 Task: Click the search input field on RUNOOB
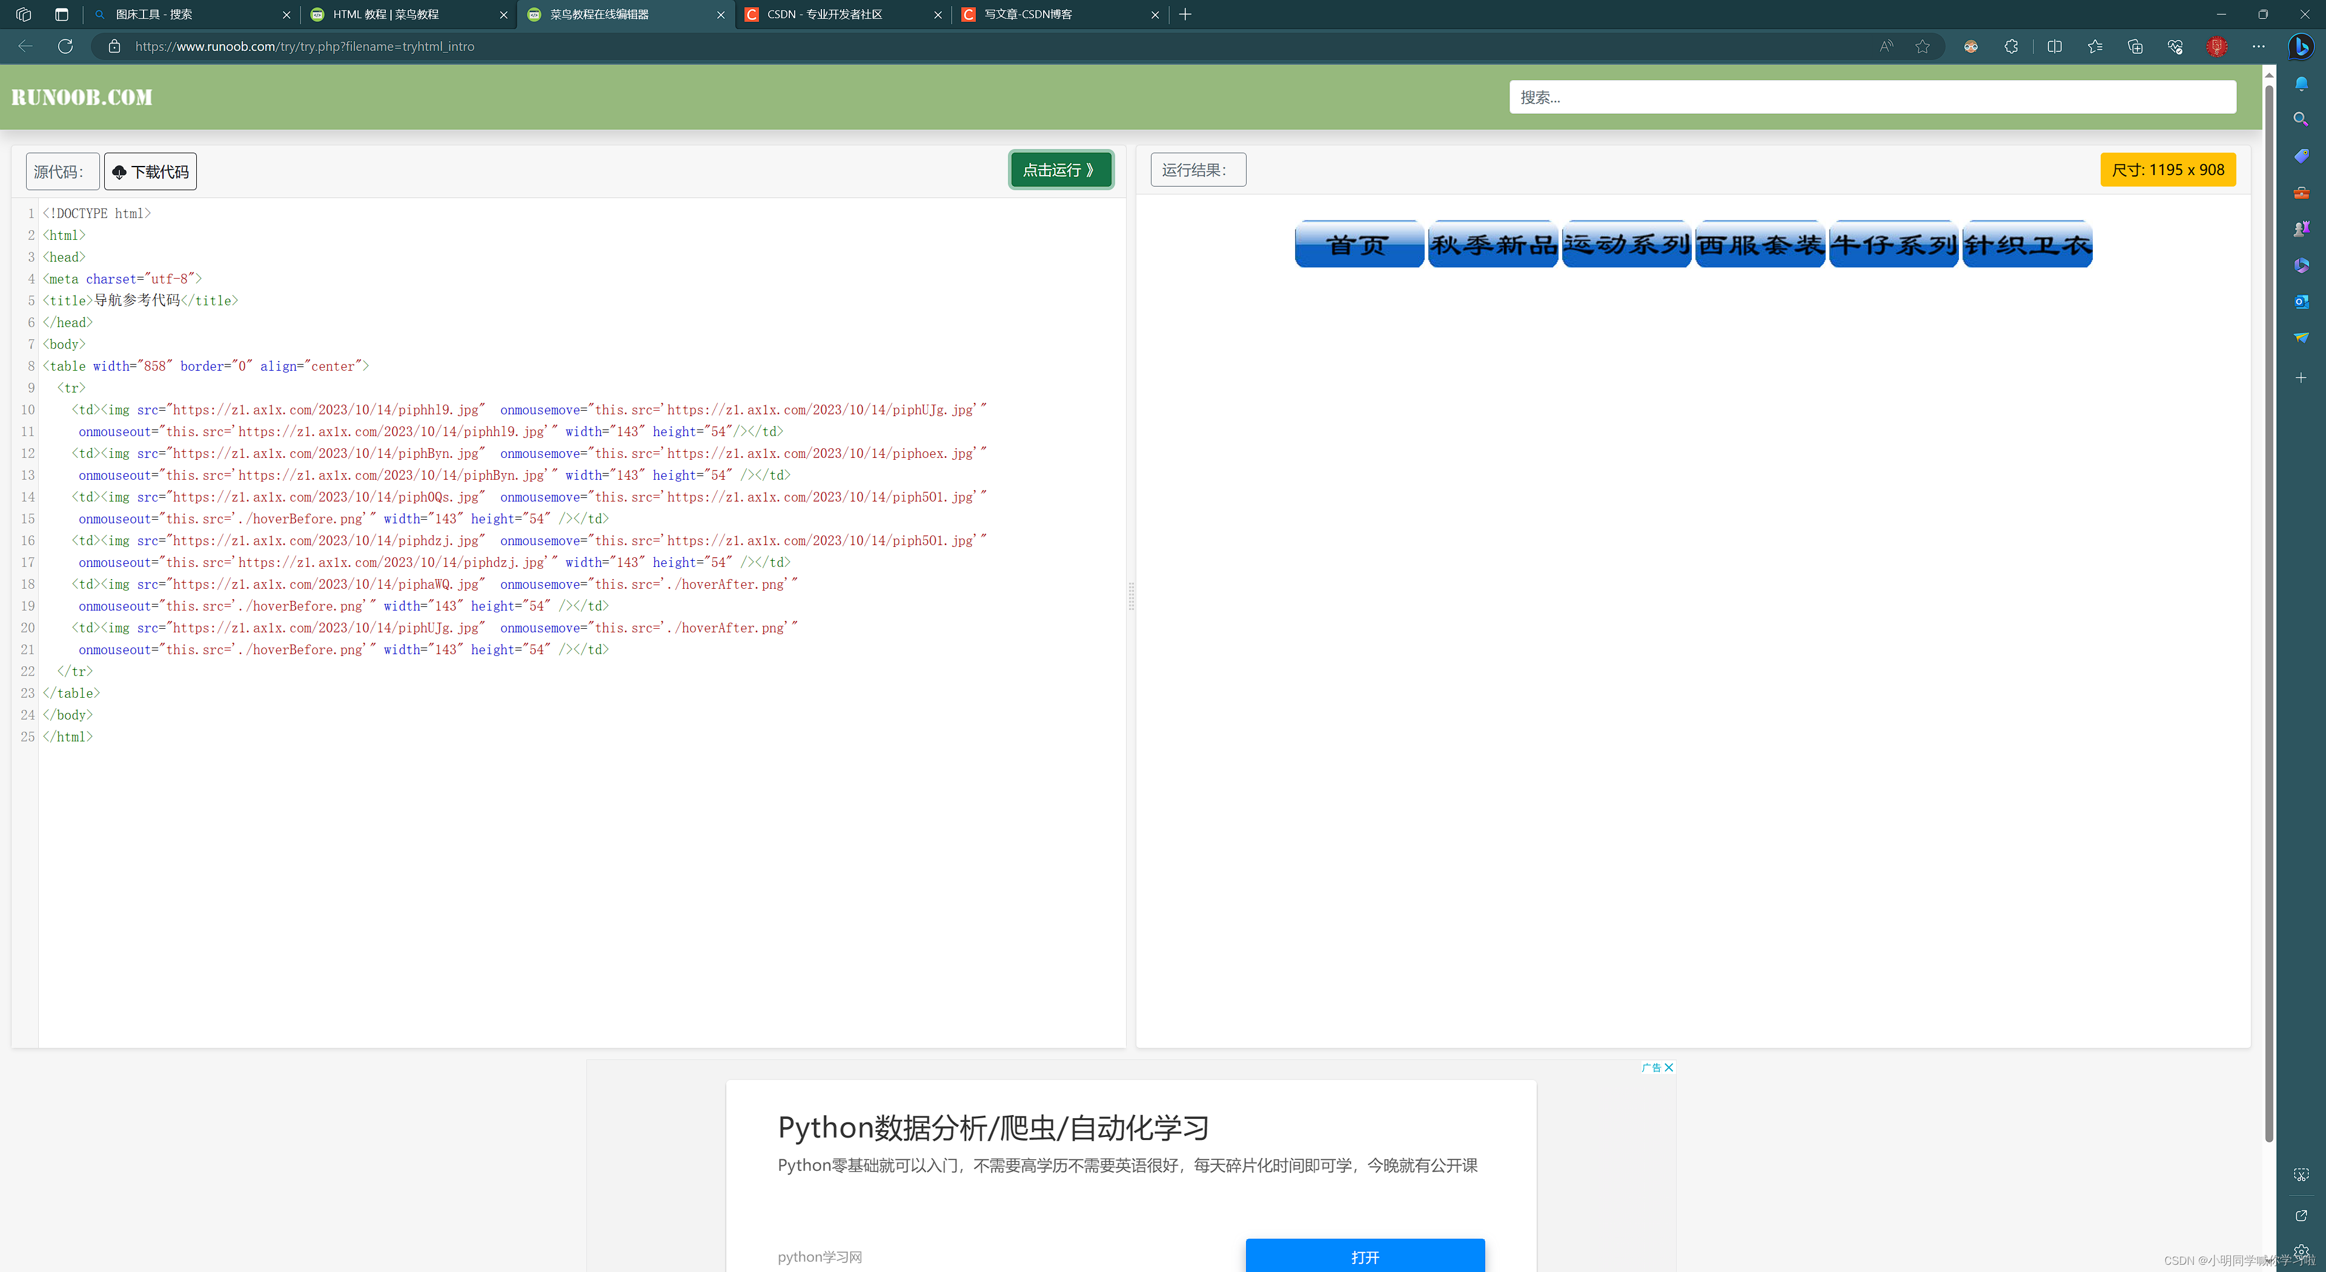pyautogui.click(x=1874, y=97)
